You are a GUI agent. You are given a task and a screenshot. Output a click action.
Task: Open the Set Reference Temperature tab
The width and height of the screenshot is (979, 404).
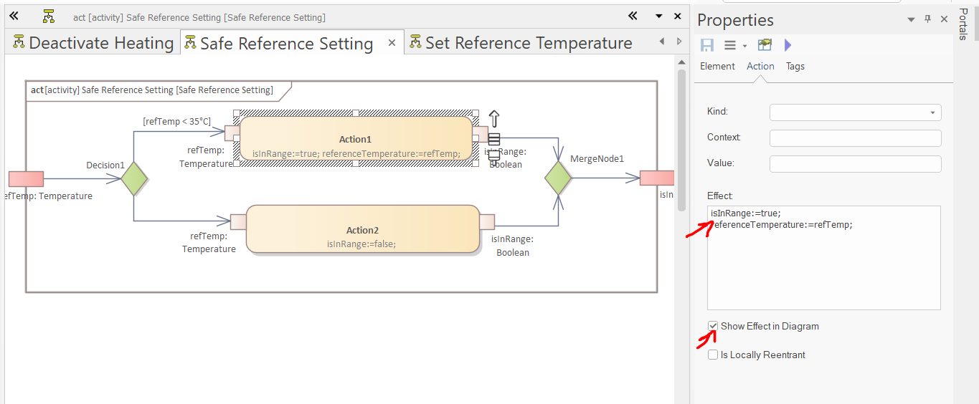pyautogui.click(x=521, y=43)
